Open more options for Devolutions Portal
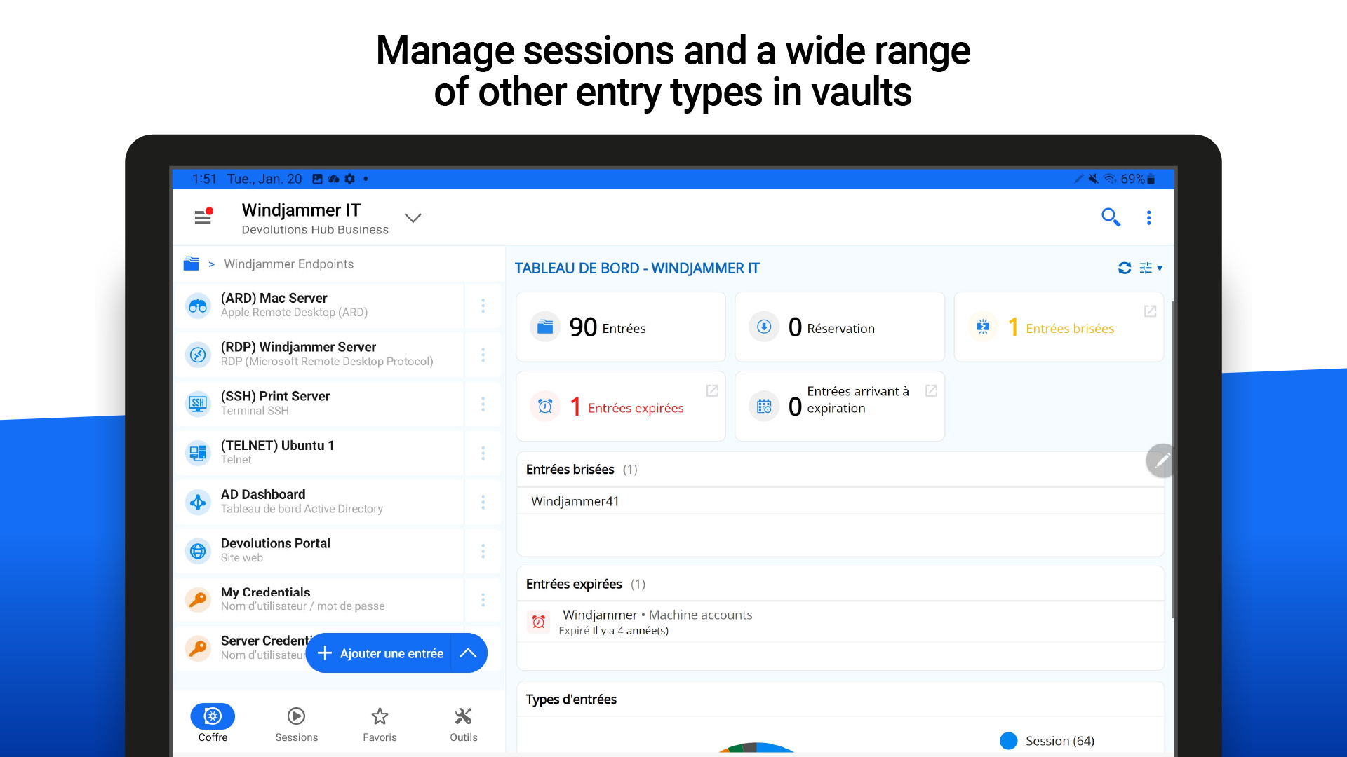The image size is (1347, 757). coord(483,551)
